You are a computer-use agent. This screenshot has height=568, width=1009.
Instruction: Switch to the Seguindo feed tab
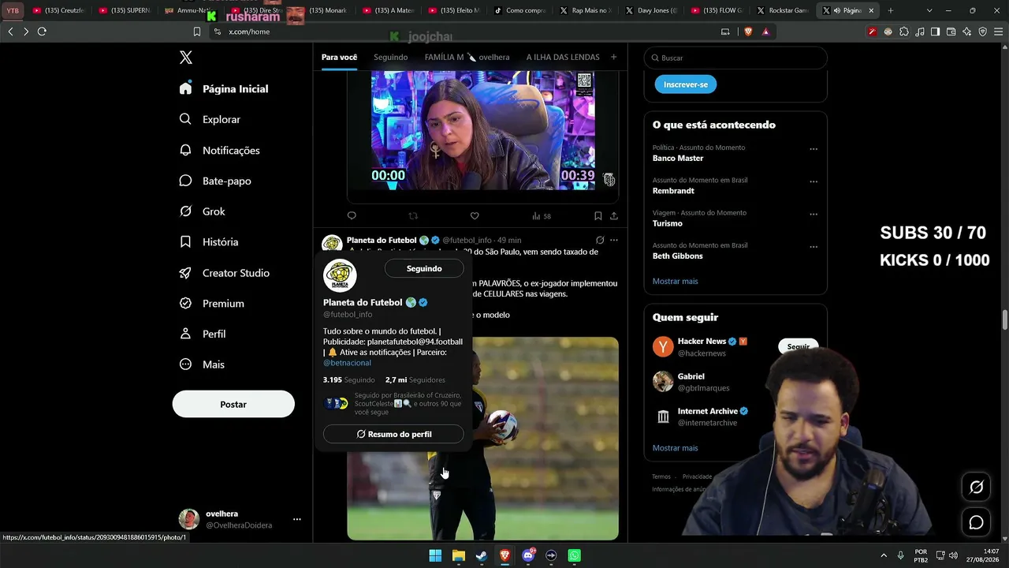(391, 57)
